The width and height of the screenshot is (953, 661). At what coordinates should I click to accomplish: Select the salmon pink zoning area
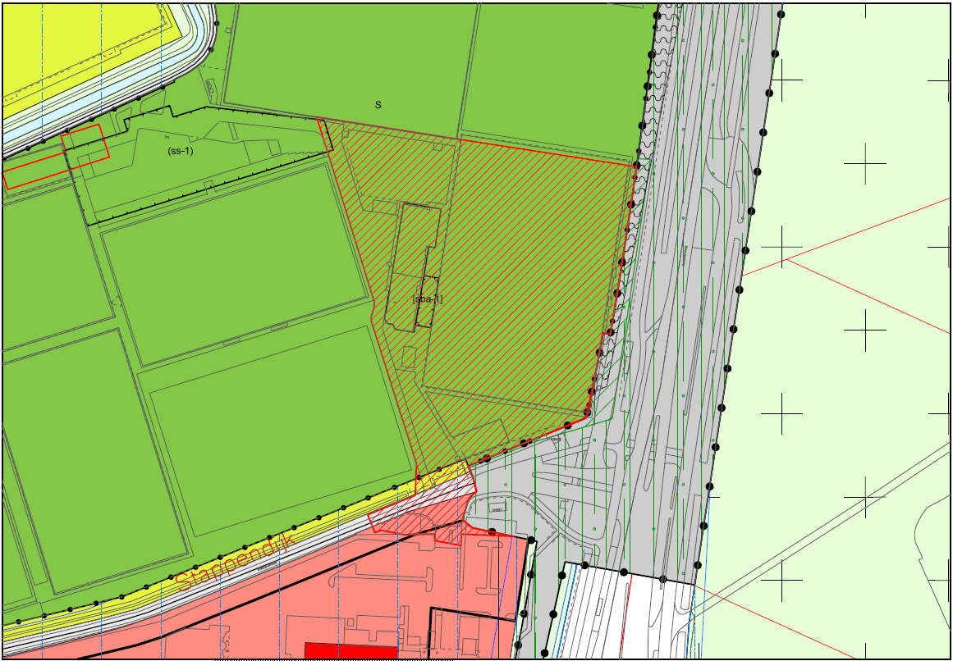[273, 601]
